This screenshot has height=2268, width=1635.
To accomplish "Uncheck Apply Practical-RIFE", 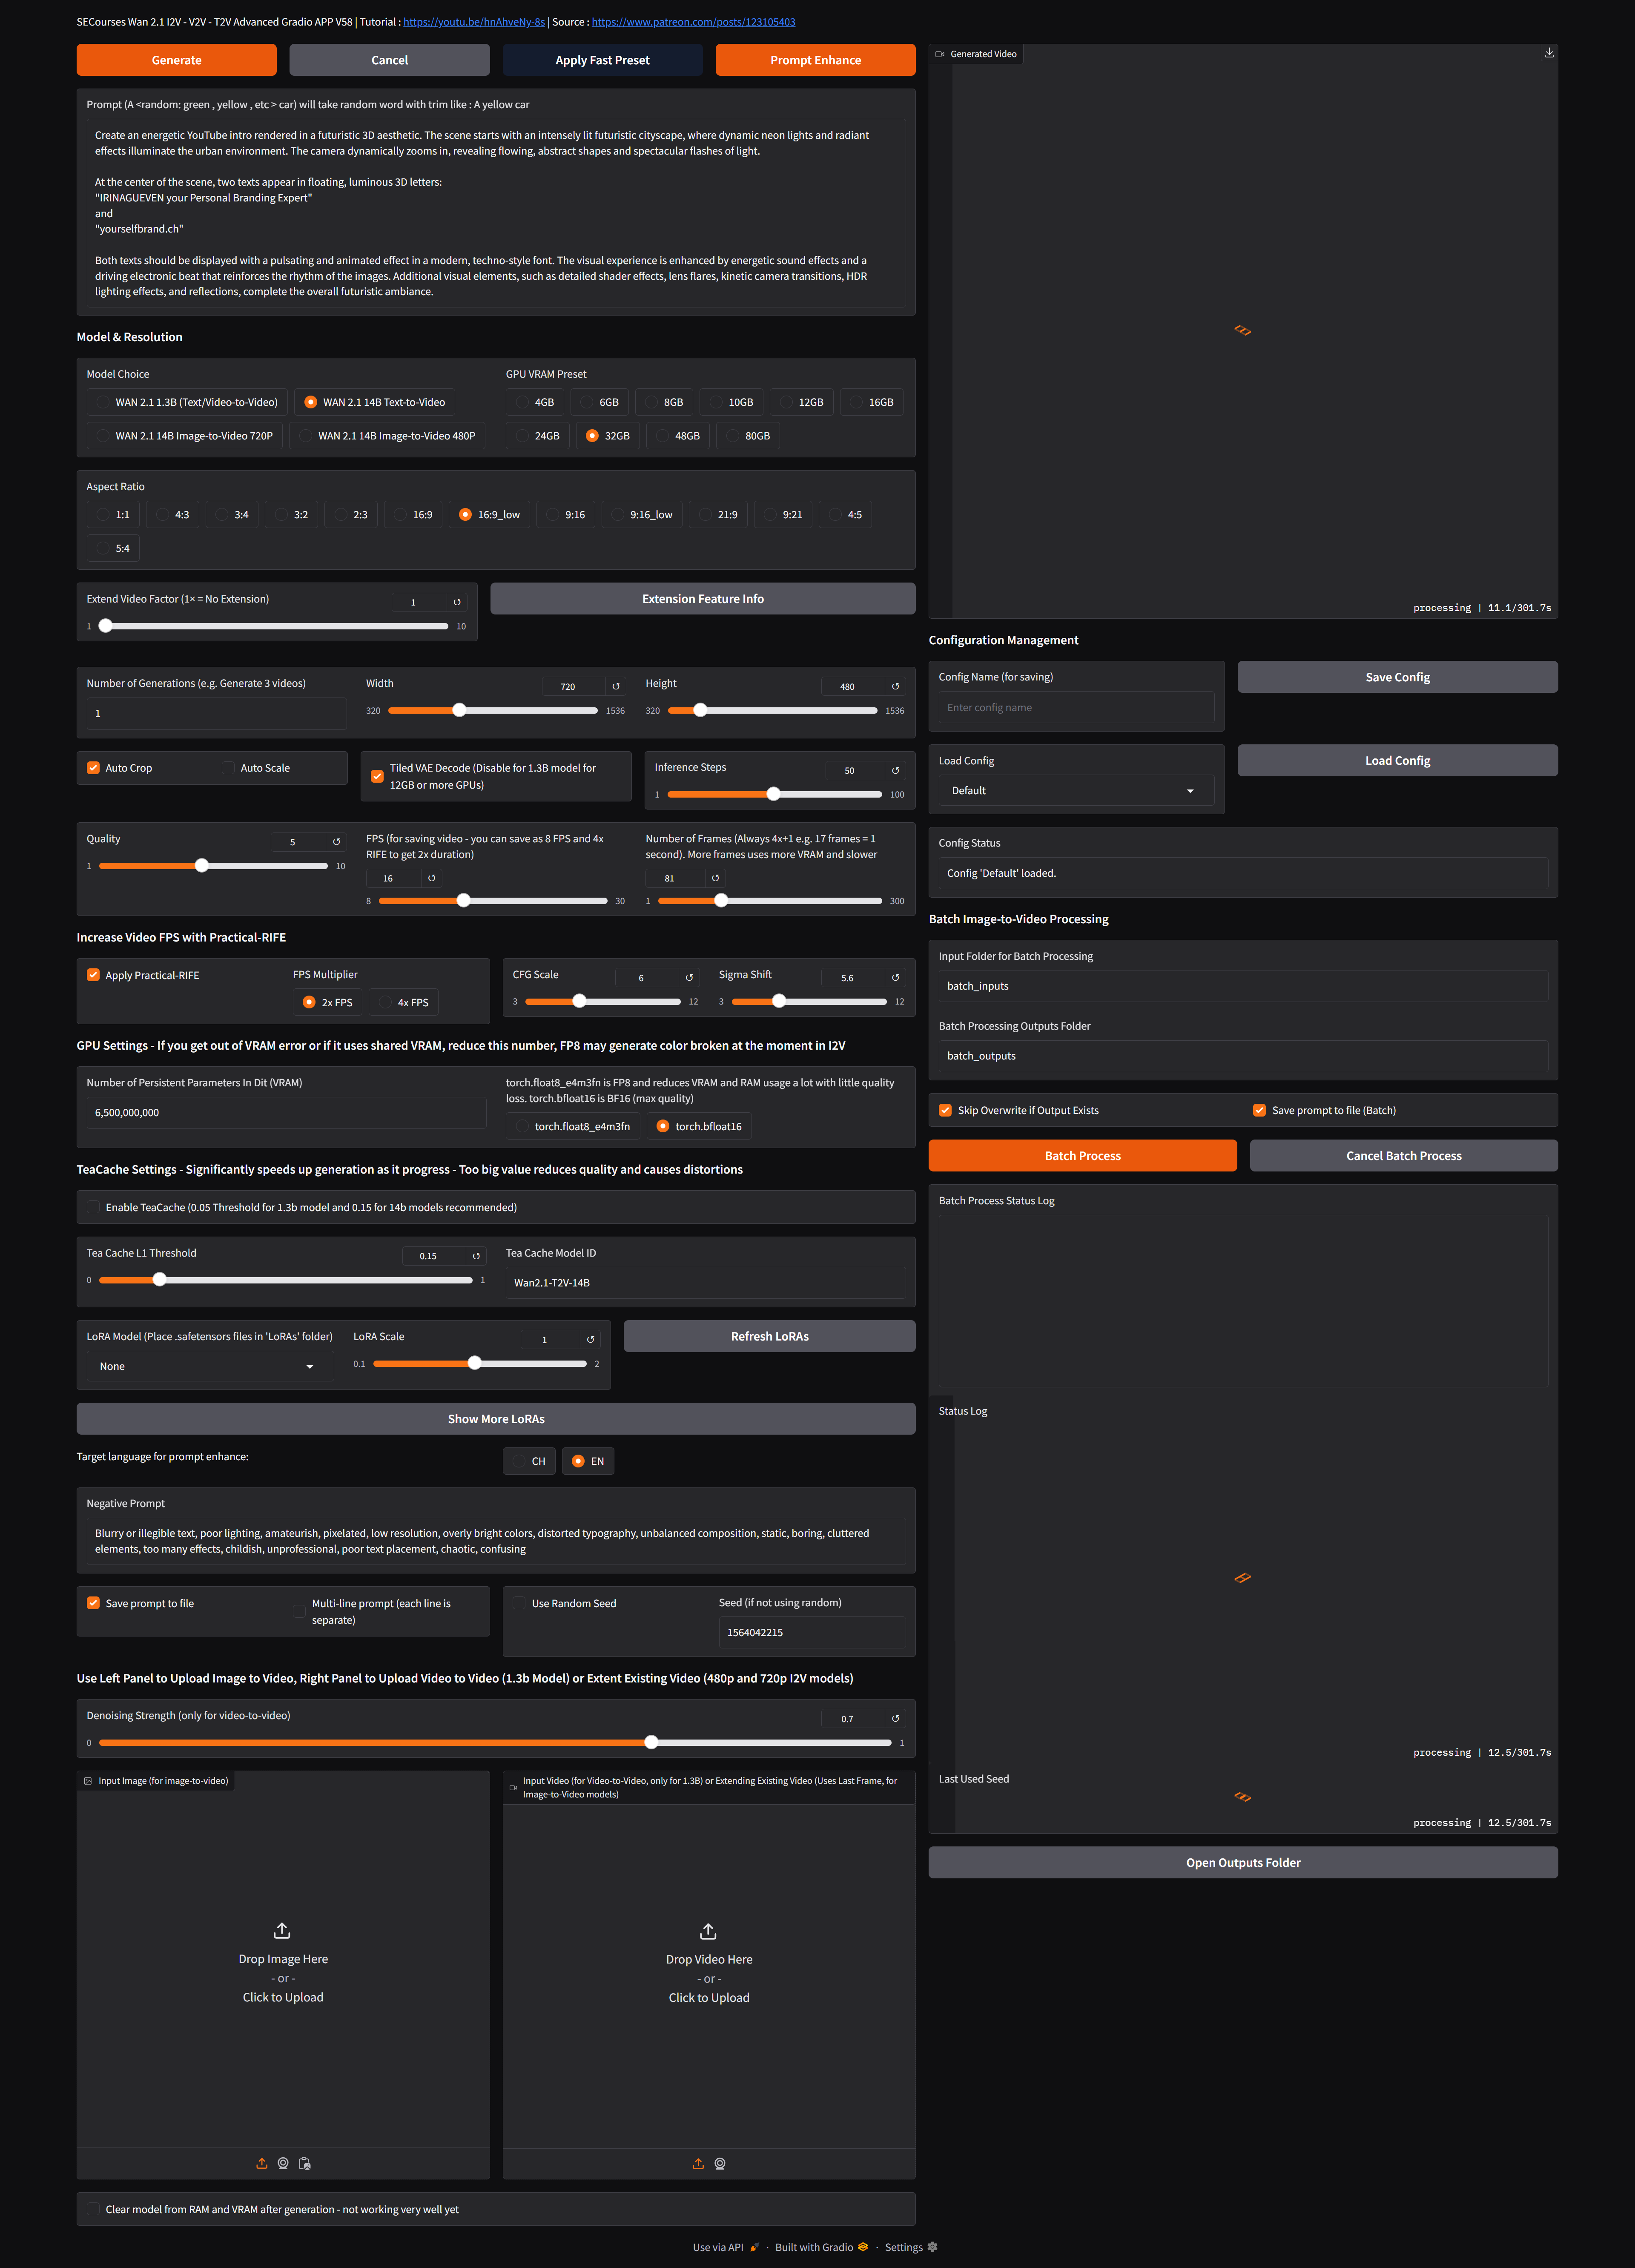I will coord(93,974).
